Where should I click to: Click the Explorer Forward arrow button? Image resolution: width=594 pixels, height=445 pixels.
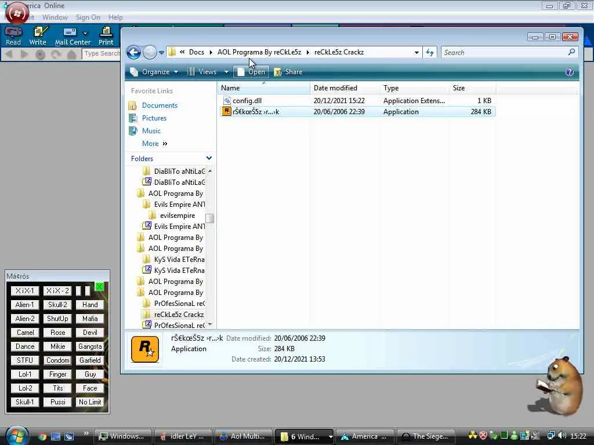point(150,52)
